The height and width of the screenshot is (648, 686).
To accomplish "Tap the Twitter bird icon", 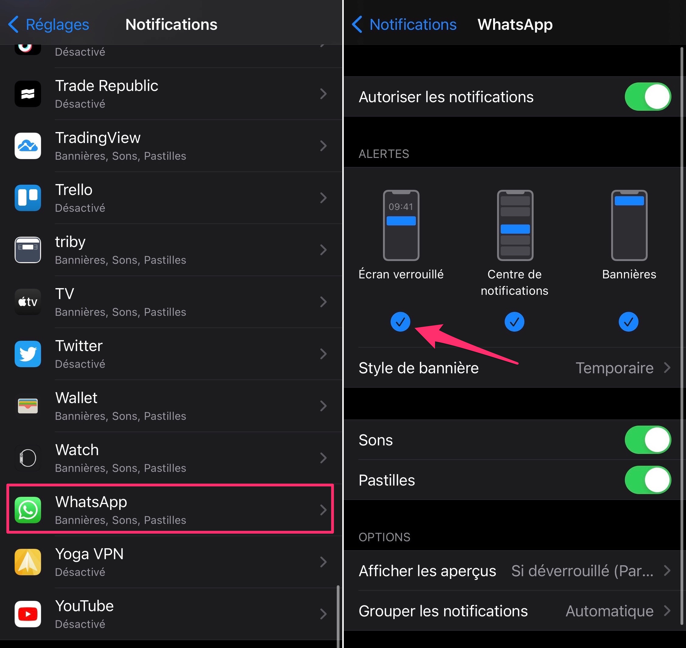I will pyautogui.click(x=28, y=354).
